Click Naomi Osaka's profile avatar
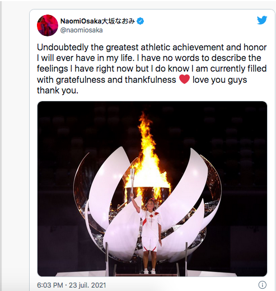The width and height of the screenshot is (276, 291). coord(48,25)
